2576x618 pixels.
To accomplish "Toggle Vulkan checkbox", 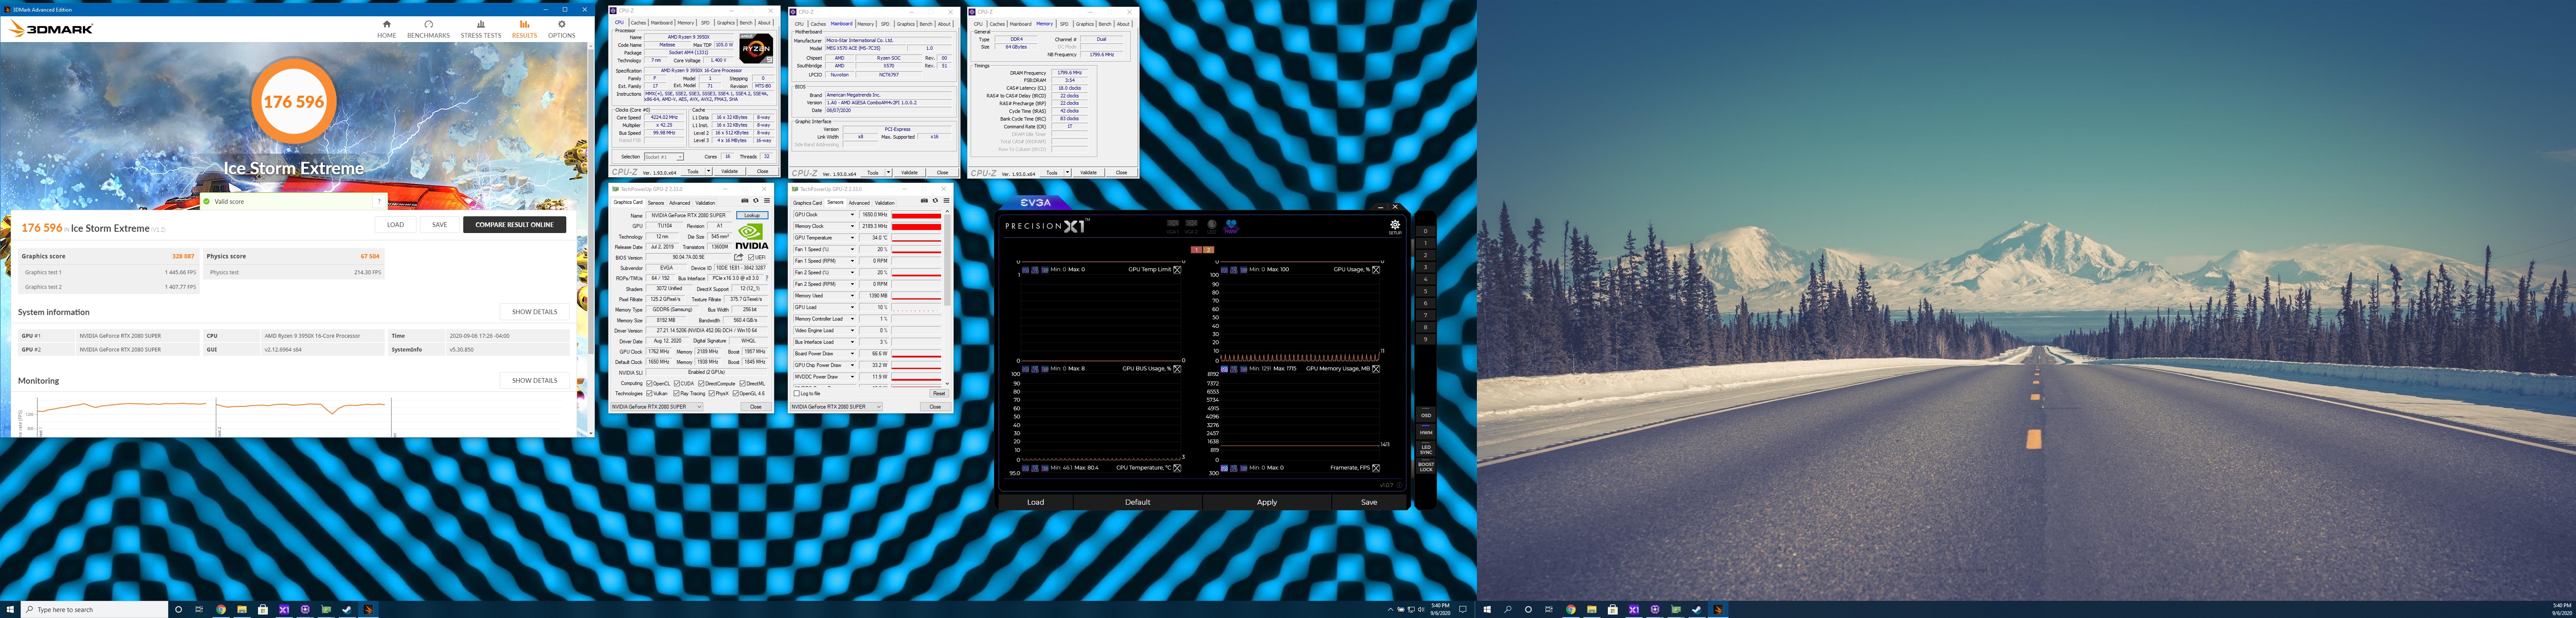I will 650,393.
